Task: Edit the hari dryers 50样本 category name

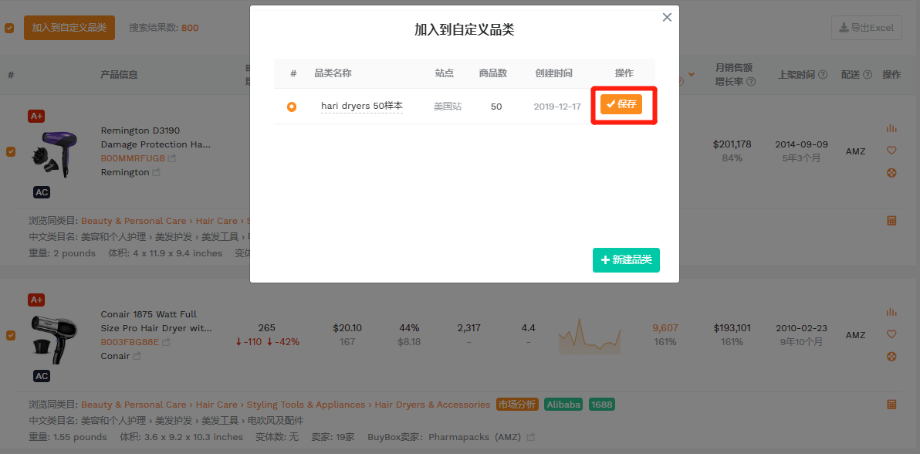Action: click(362, 106)
